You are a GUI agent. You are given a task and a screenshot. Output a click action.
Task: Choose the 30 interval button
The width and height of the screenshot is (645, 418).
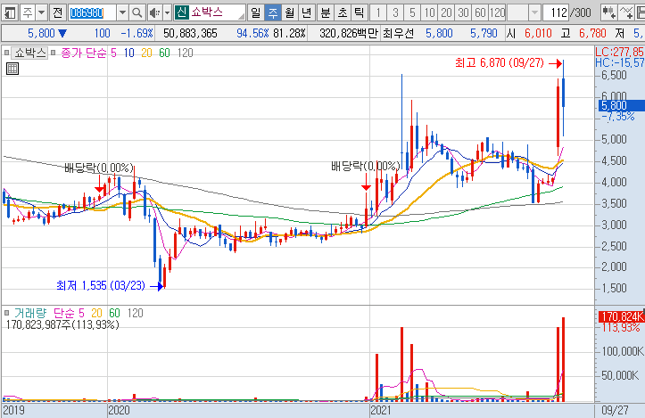click(x=463, y=12)
